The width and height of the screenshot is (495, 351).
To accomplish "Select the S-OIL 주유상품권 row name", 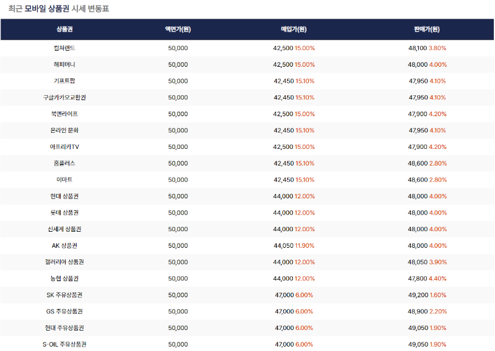I will 64,344.
